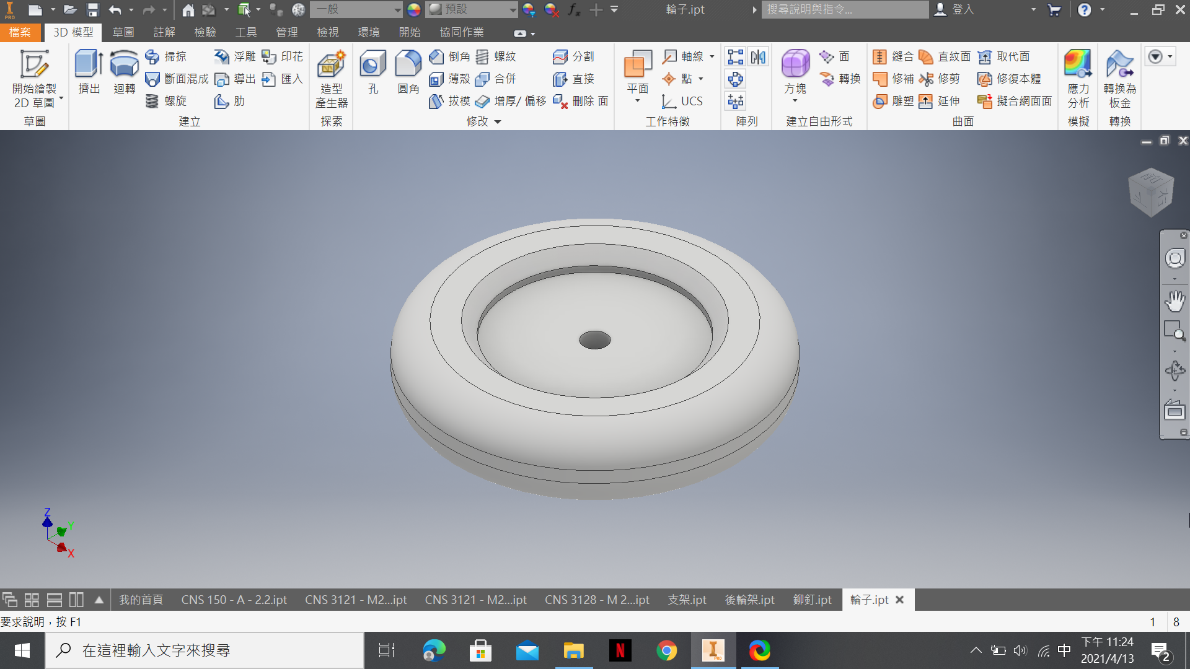Open the appearance color wheel swatch

tap(414, 9)
